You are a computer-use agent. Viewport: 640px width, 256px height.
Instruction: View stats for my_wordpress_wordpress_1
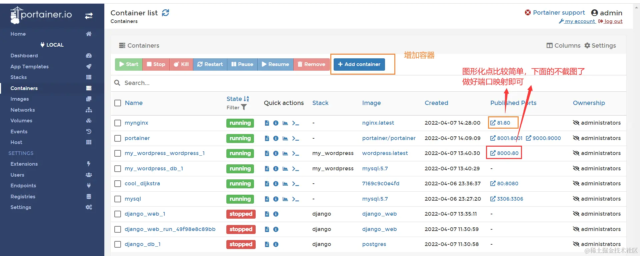[x=285, y=153]
